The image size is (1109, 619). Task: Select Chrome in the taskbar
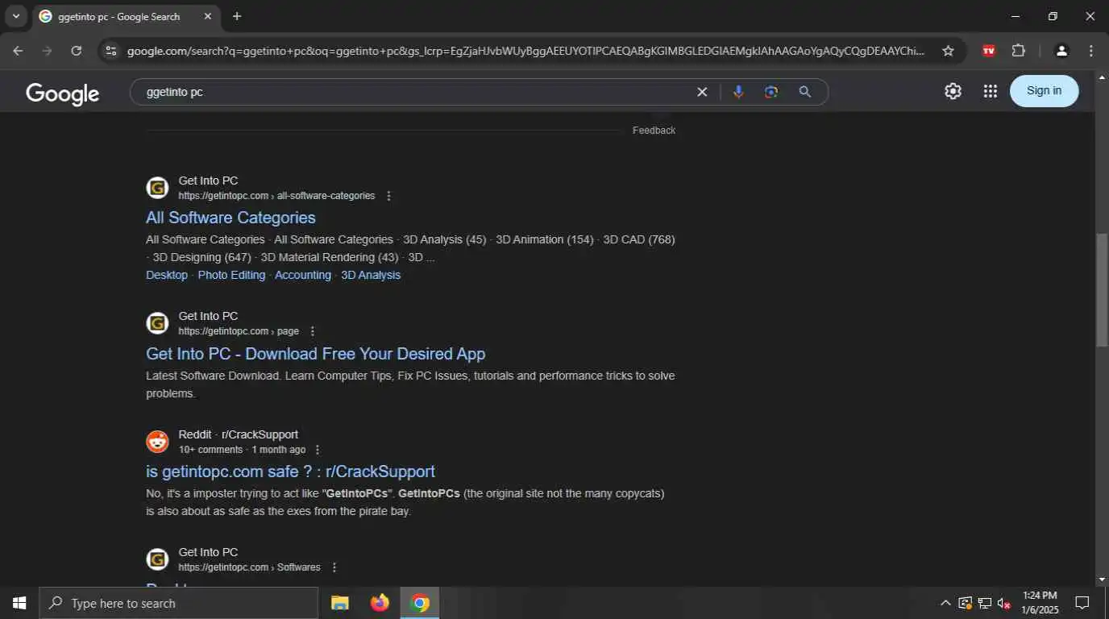point(420,603)
